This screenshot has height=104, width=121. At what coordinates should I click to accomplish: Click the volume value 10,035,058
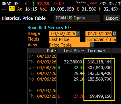pyautogui.click(x=62, y=9)
